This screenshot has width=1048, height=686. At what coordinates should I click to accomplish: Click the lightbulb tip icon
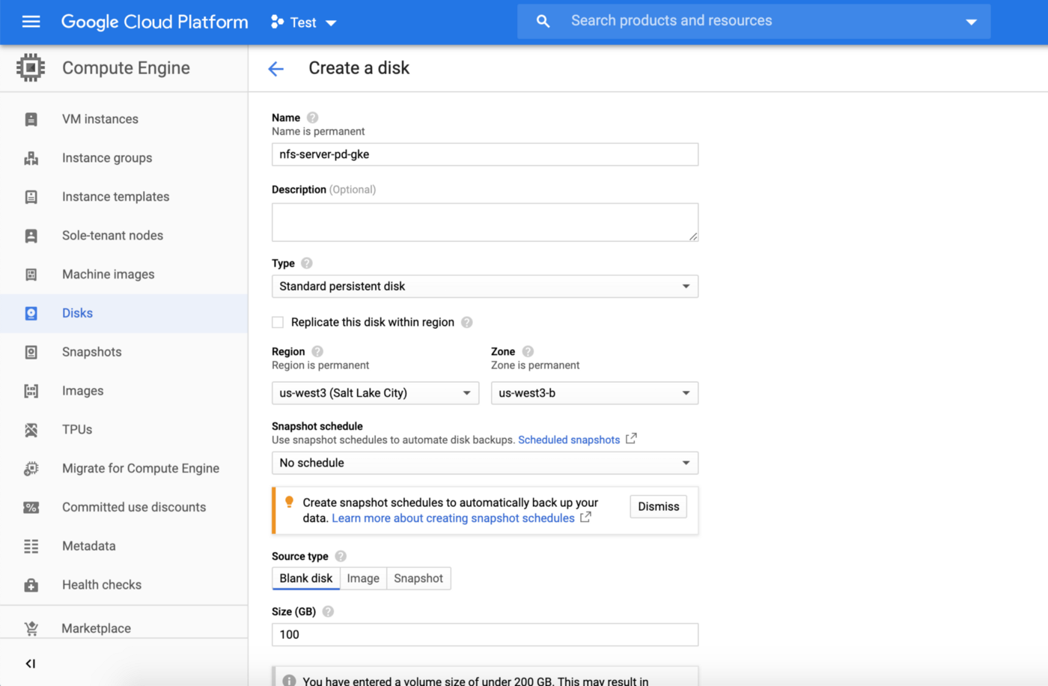[x=290, y=503]
